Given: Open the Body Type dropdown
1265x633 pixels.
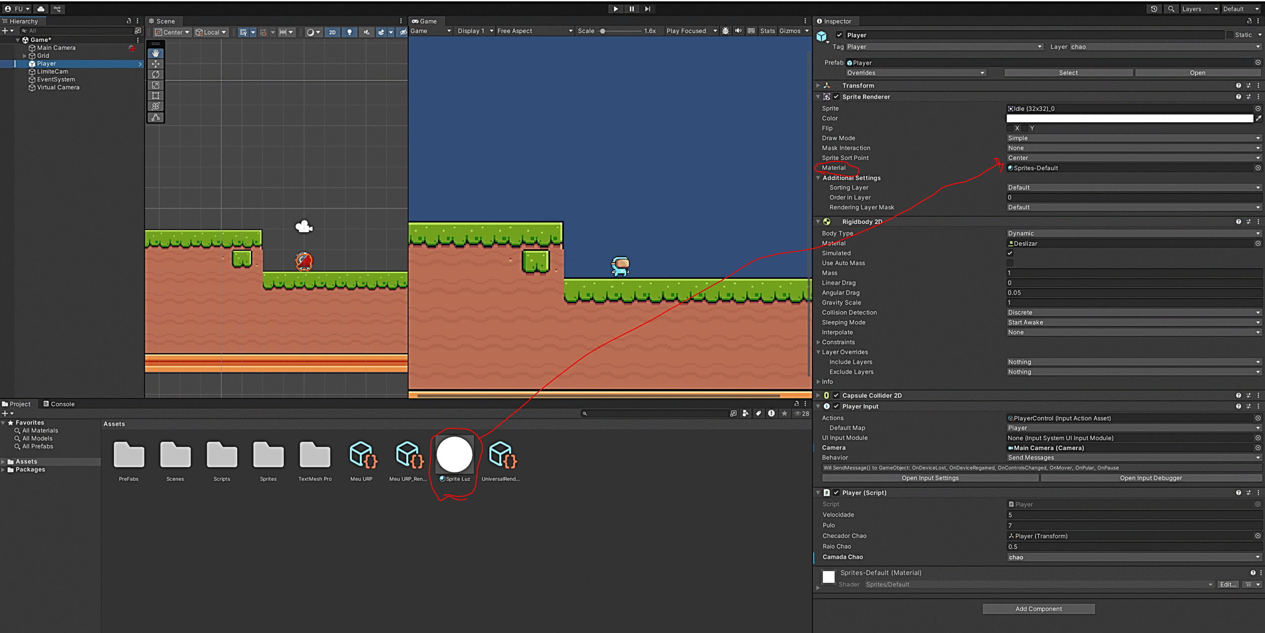Looking at the screenshot, I should click(x=1134, y=233).
